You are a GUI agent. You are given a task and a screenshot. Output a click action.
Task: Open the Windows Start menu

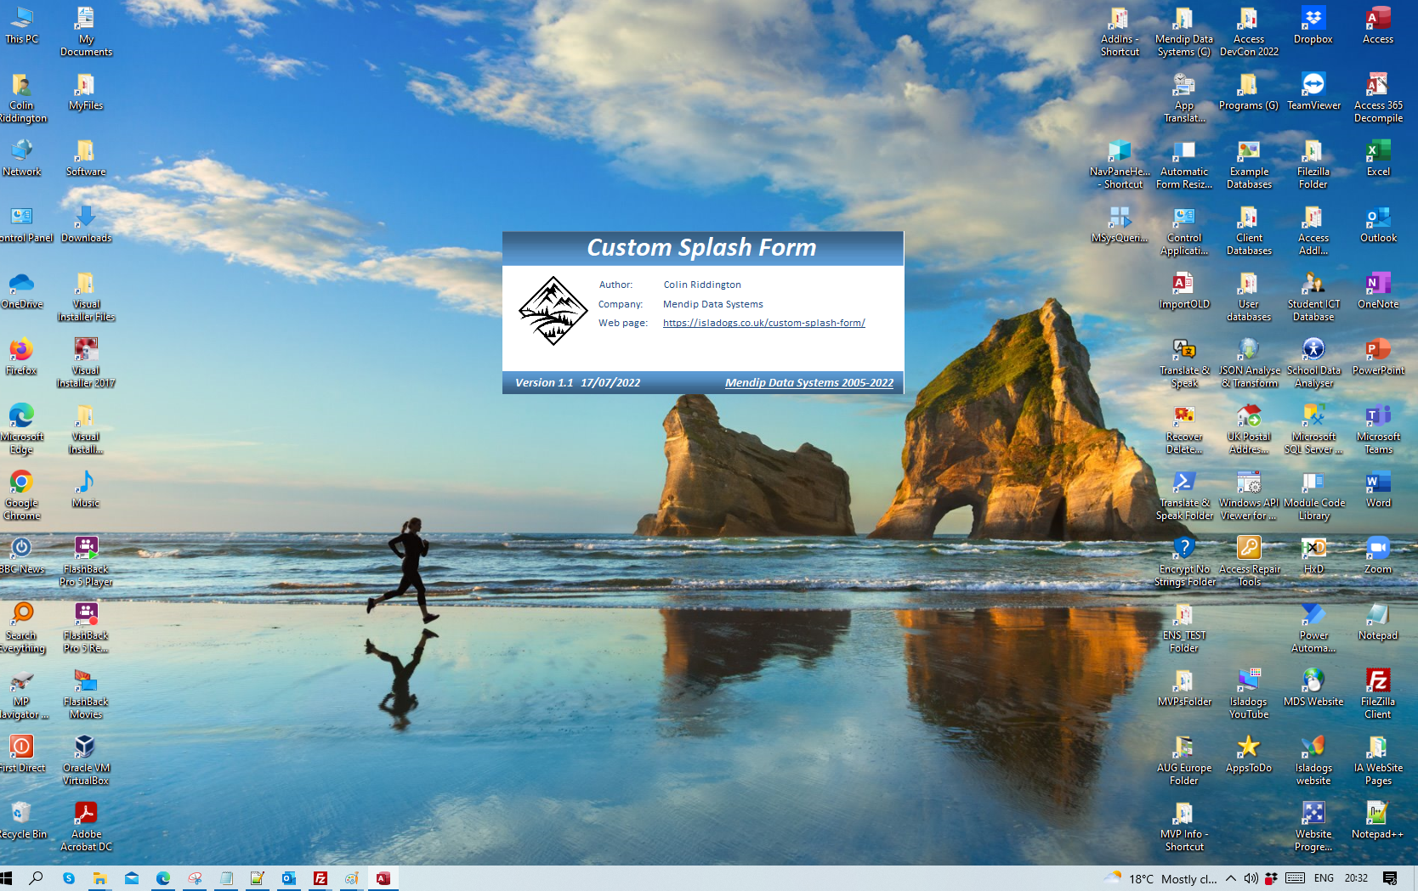tap(7, 878)
